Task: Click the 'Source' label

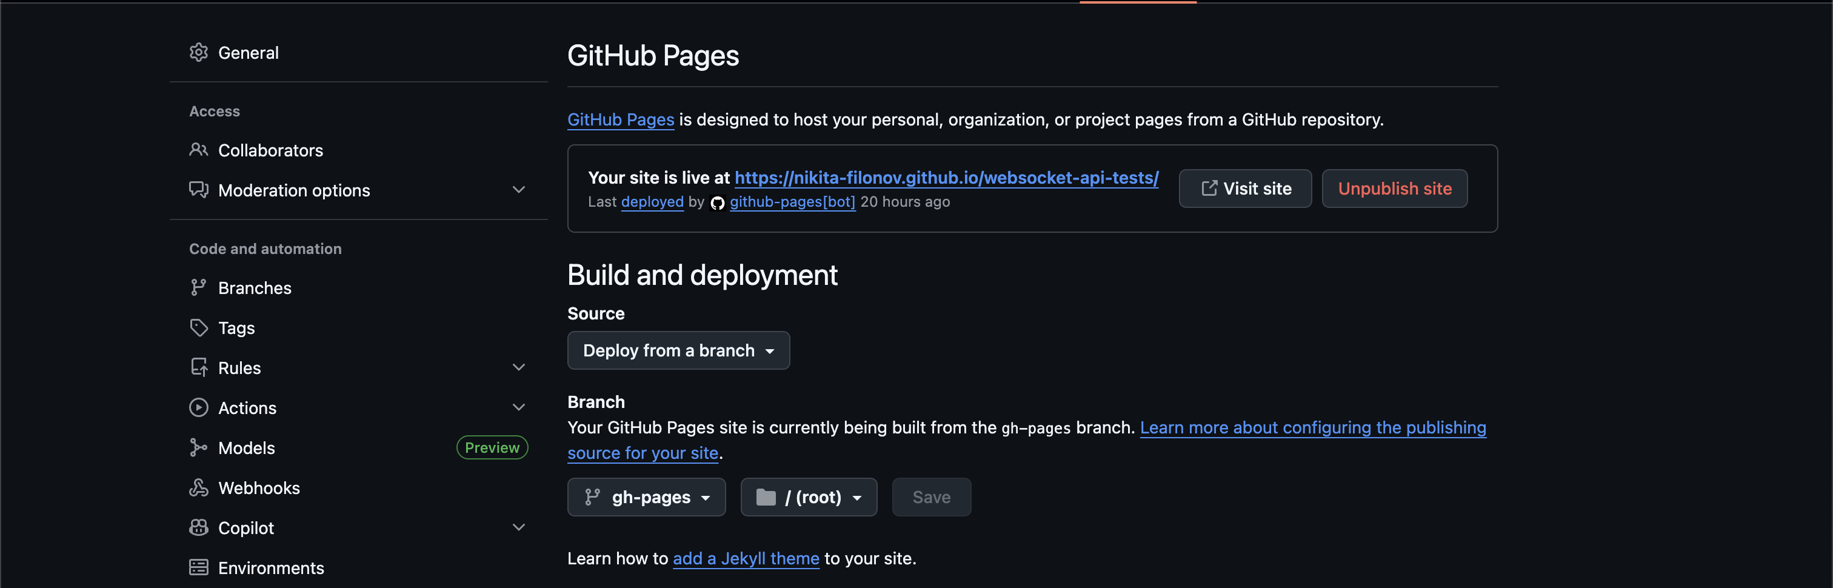Action: click(596, 313)
